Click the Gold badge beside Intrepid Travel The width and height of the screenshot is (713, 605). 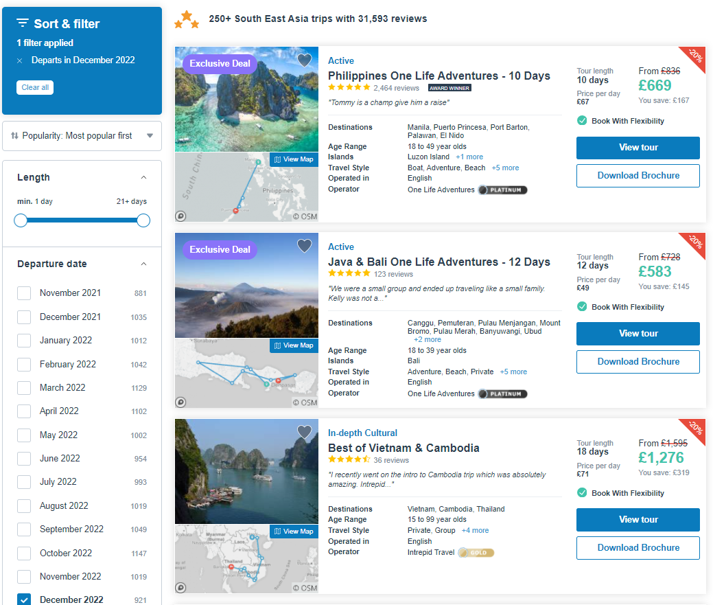point(476,553)
